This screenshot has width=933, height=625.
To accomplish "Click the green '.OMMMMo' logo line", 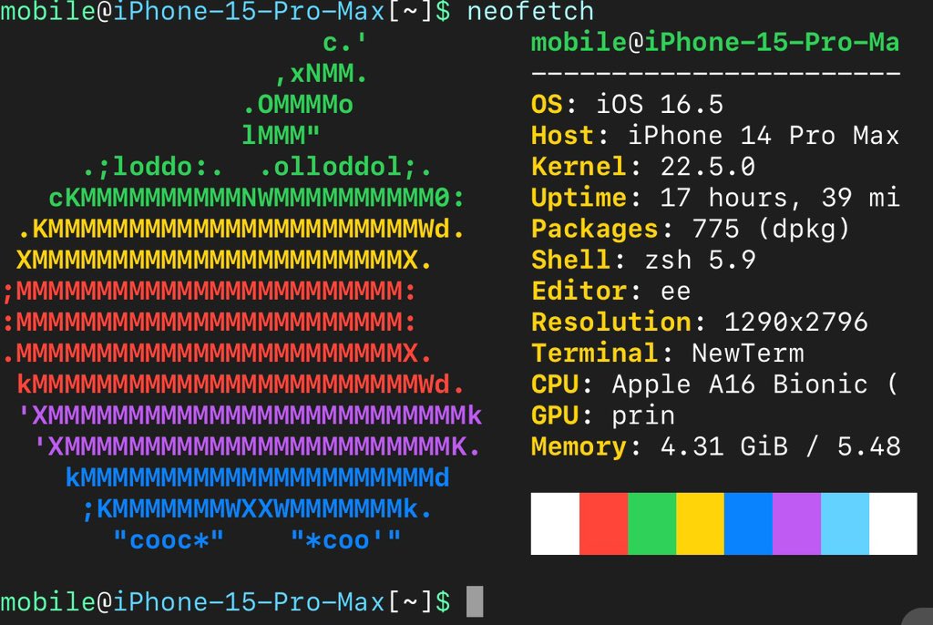I will coord(298,105).
